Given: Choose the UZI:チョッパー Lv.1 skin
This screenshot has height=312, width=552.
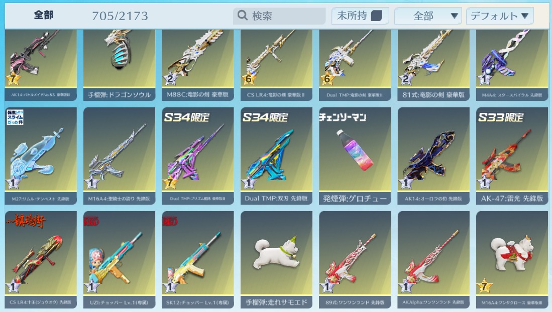Looking at the screenshot, I should (x=119, y=260).
